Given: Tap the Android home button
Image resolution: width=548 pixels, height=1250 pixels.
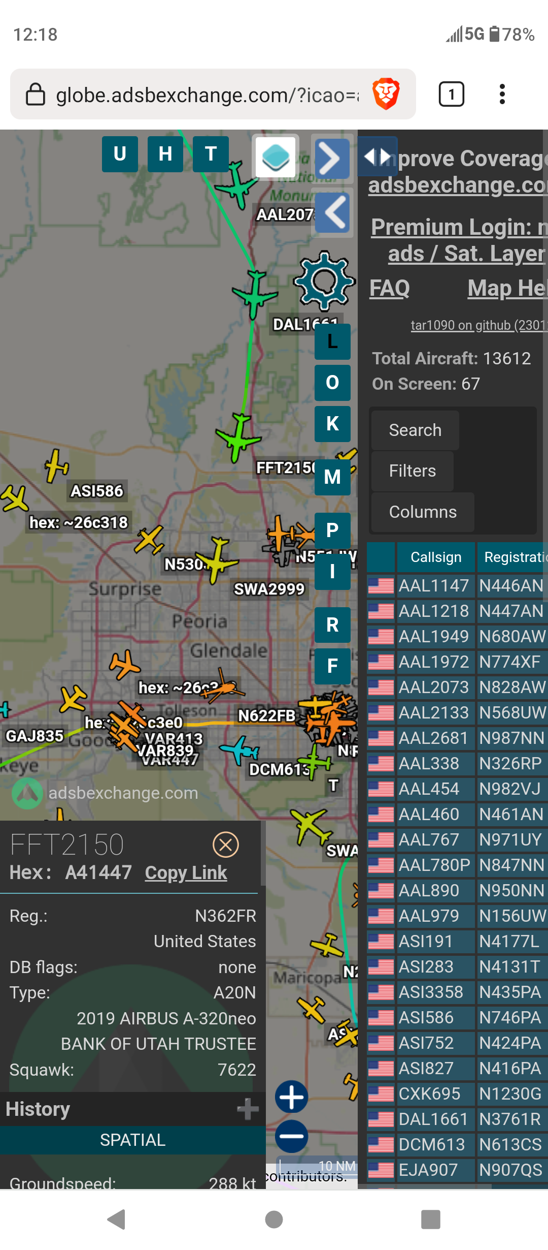Looking at the screenshot, I should [x=274, y=1220].
